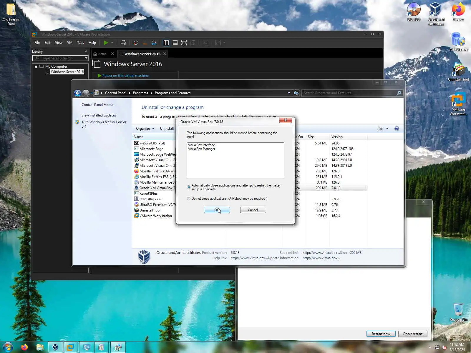
Task: Open the ATF-Cleaner desktop shortcut
Action: tap(458, 41)
